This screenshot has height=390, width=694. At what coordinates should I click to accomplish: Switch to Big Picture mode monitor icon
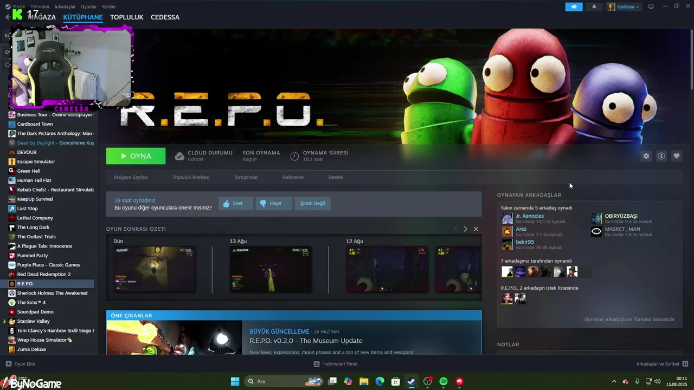point(651,6)
